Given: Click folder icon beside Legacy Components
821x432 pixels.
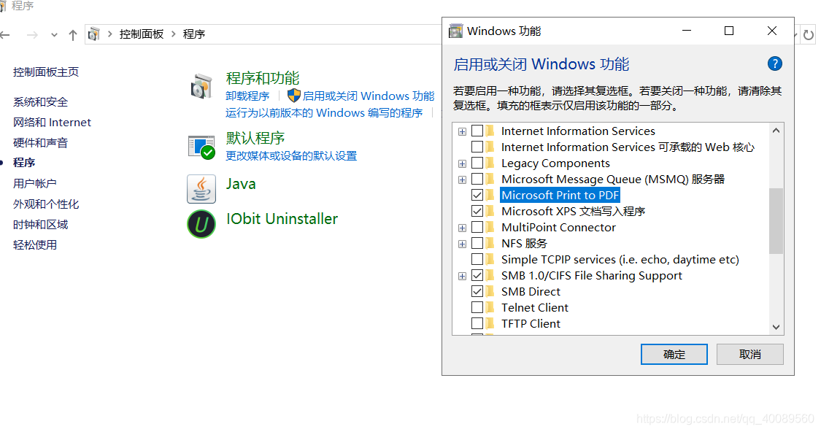Looking at the screenshot, I should click(490, 163).
